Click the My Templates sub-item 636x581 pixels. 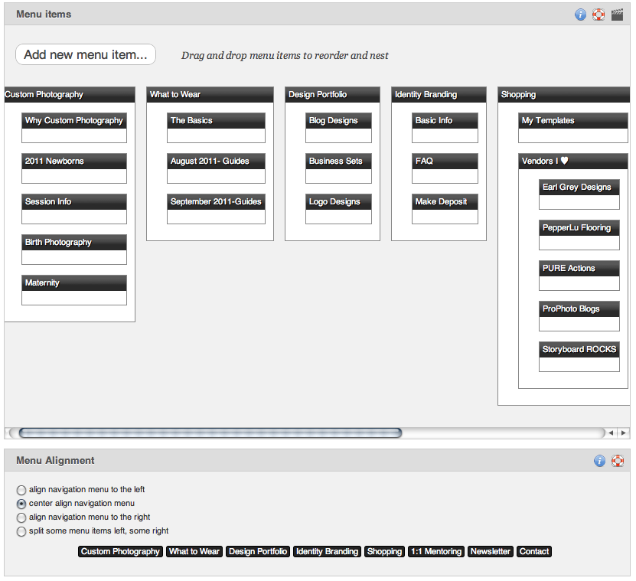coord(573,120)
